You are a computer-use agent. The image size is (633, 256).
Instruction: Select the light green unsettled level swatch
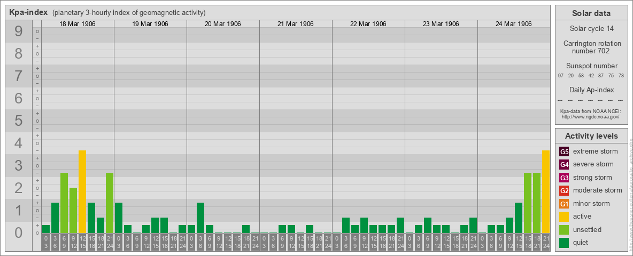(x=564, y=230)
